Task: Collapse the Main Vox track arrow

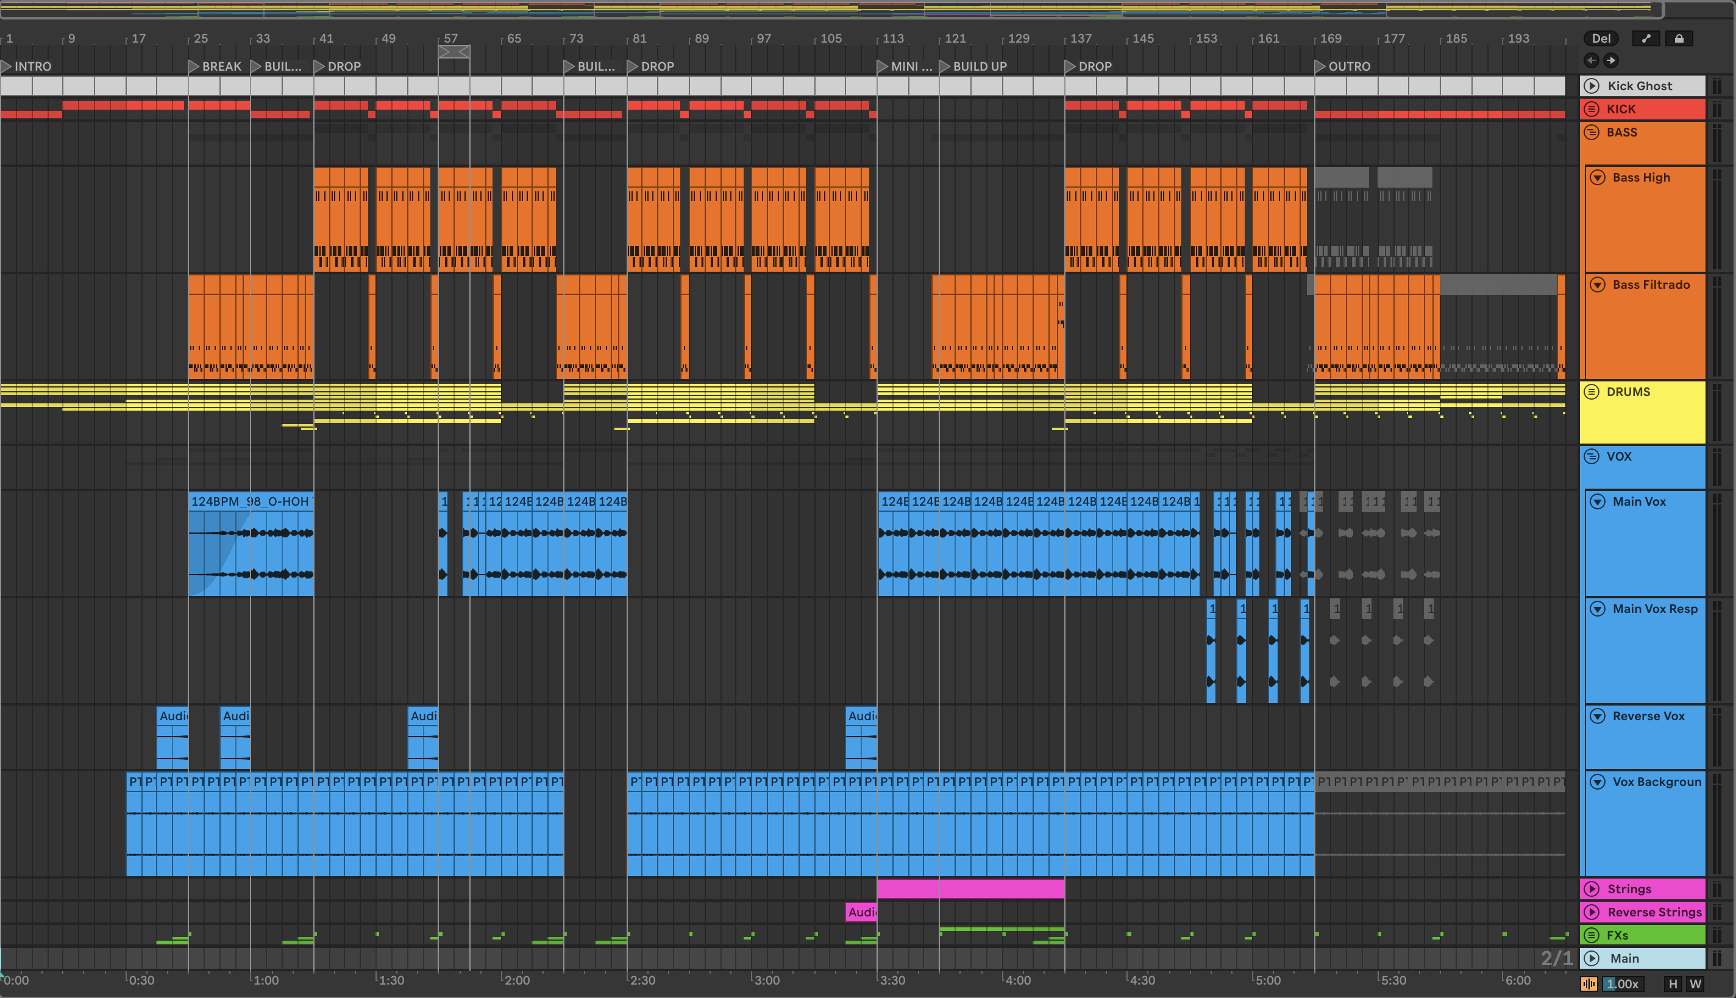Action: point(1598,502)
